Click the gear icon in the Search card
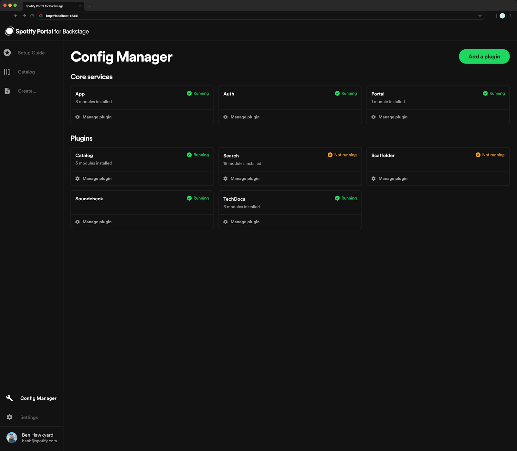Image resolution: width=517 pixels, height=451 pixels. [x=226, y=178]
